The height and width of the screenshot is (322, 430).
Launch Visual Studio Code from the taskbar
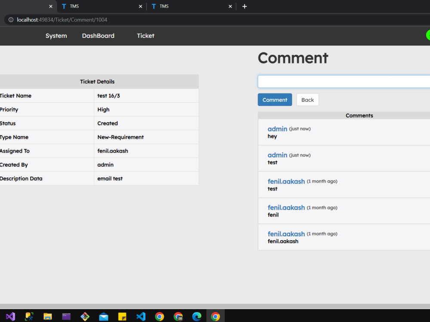pos(141,316)
